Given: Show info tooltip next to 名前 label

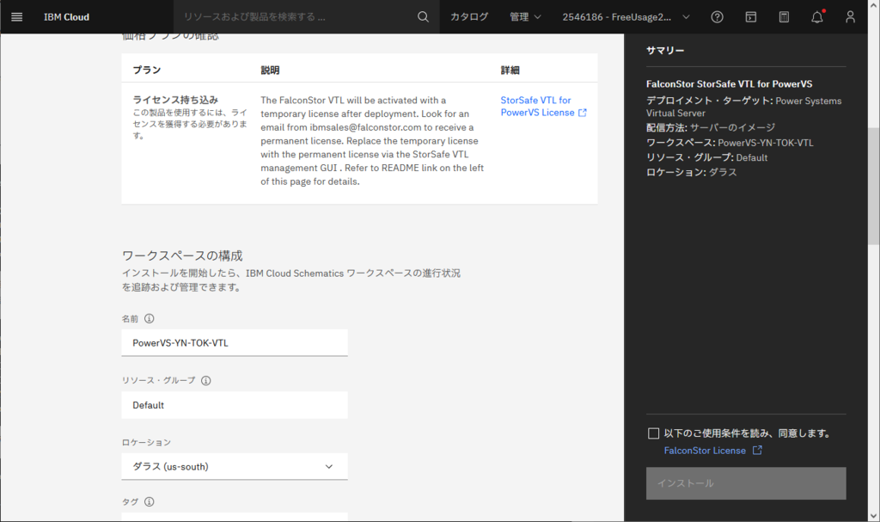Looking at the screenshot, I should tap(149, 318).
